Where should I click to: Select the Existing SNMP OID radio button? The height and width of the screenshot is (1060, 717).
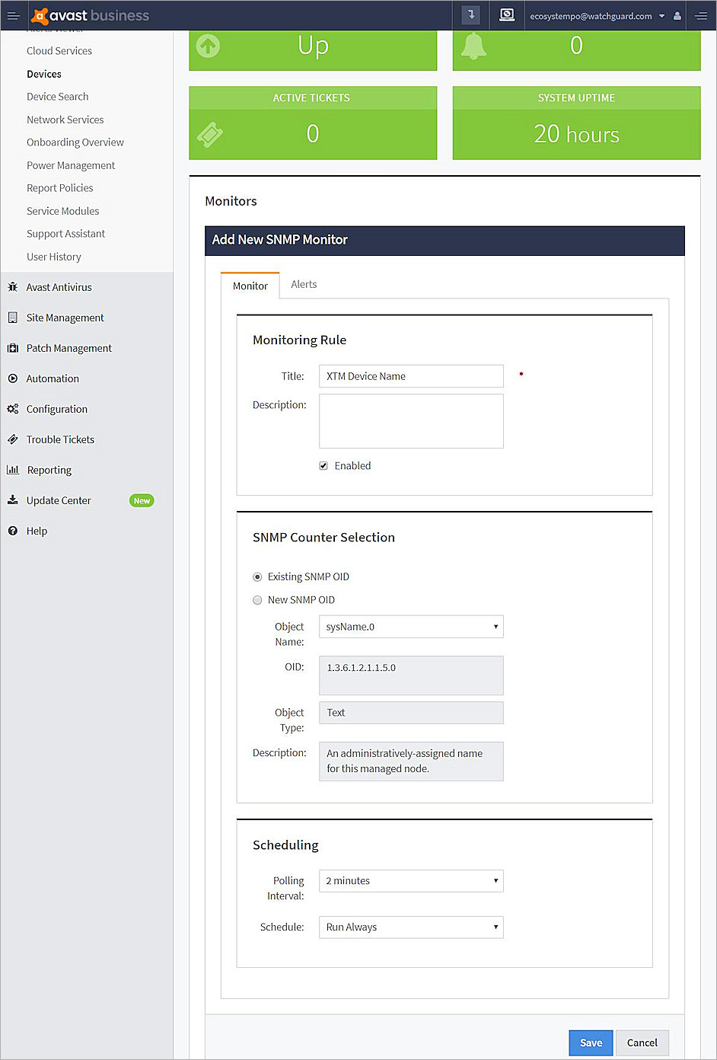257,576
